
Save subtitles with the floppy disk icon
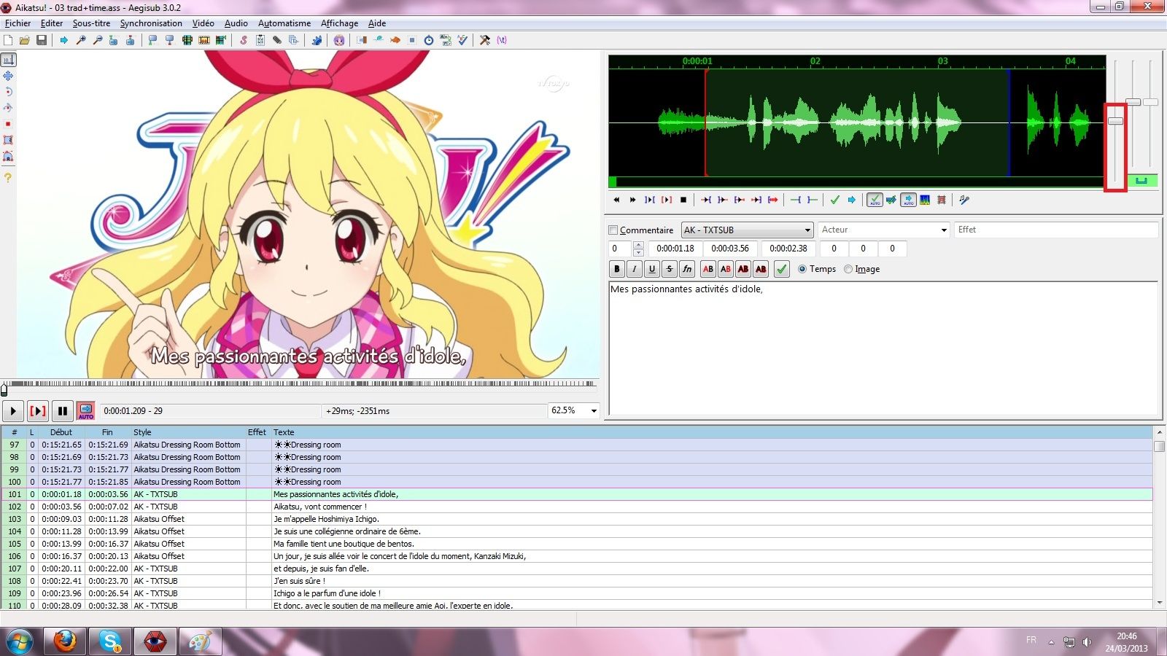point(42,40)
